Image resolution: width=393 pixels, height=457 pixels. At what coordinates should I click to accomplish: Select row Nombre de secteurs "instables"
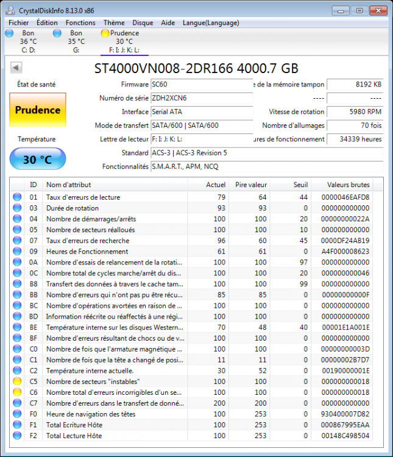tap(192, 381)
